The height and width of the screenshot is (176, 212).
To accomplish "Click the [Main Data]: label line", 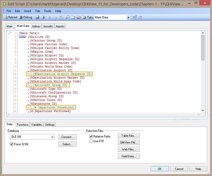I will [29, 33].
